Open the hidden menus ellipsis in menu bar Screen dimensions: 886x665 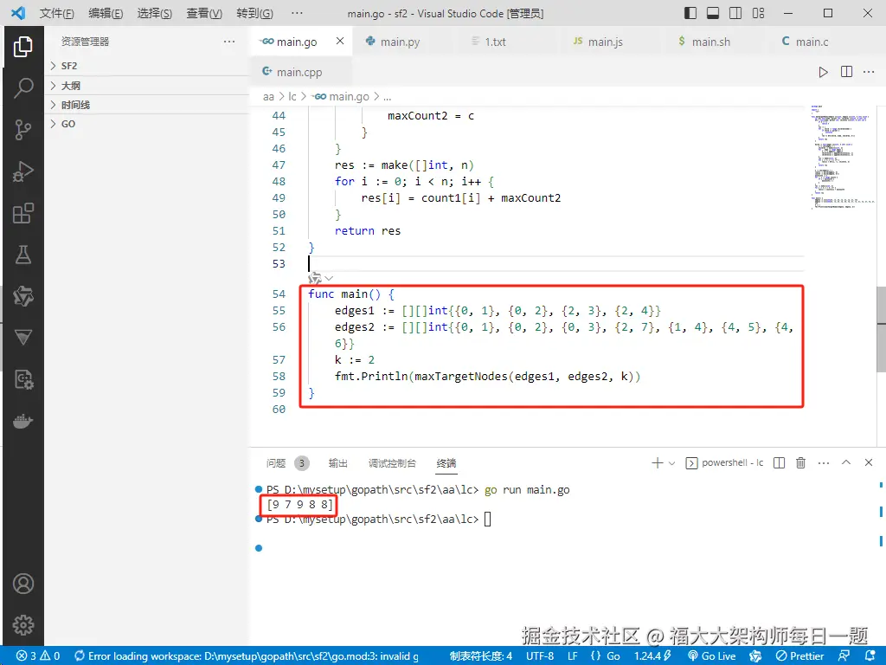click(297, 13)
